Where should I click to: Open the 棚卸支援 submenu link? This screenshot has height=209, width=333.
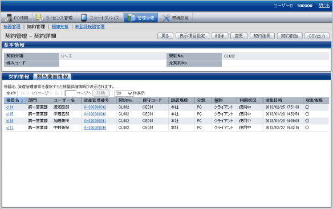tap(60, 27)
